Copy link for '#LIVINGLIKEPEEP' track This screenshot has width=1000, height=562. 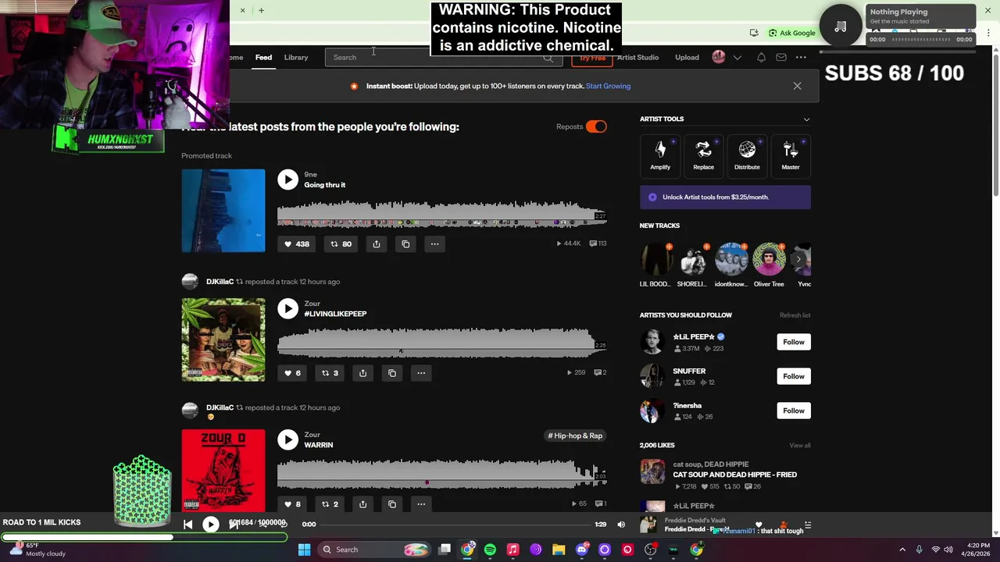392,373
